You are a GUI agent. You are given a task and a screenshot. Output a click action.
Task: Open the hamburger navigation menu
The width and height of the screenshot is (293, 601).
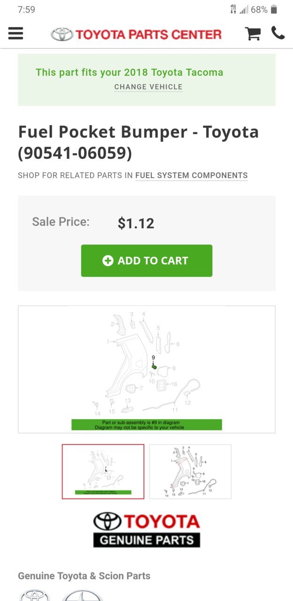[x=15, y=34]
